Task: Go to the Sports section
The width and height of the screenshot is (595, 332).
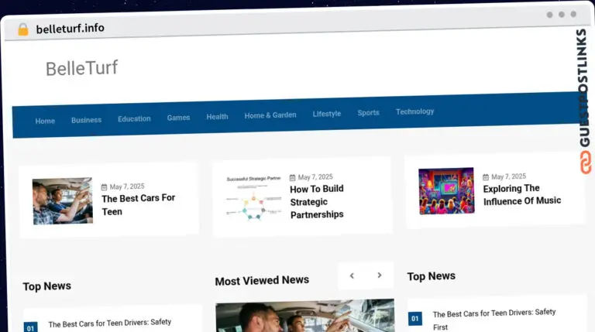Action: [x=368, y=113]
